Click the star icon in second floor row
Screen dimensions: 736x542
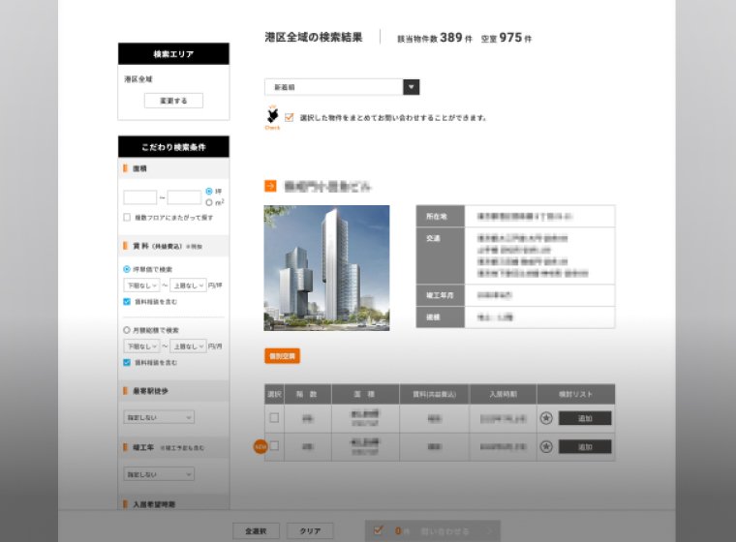pos(546,447)
